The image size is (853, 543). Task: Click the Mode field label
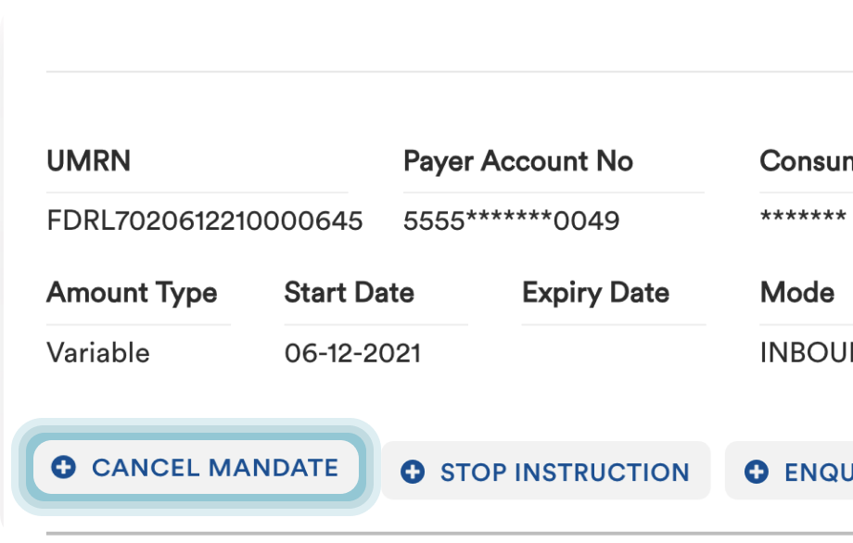click(797, 293)
